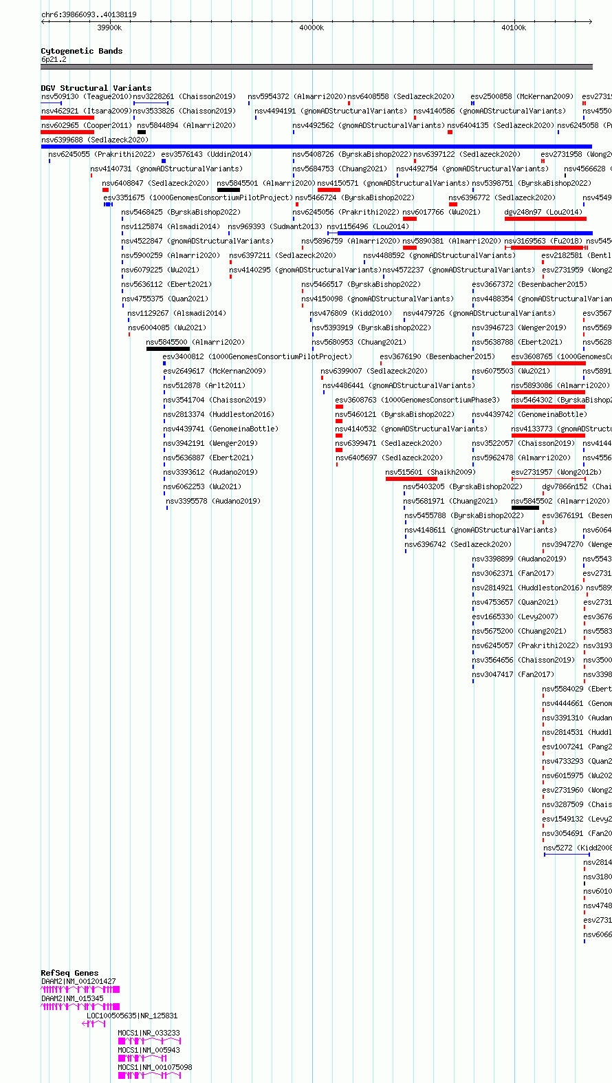
Task: Click the chr6:39866093..40138119 position label
Action: (89, 14)
